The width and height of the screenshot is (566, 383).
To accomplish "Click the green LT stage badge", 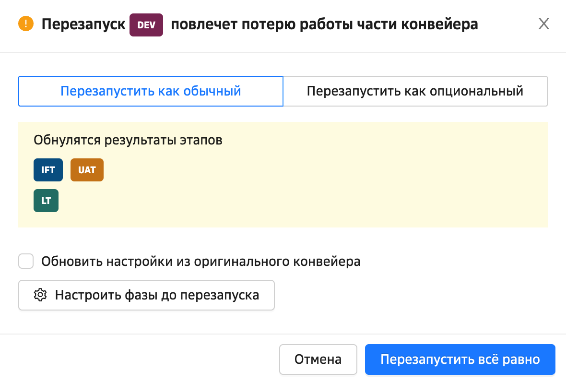I will coord(46,201).
